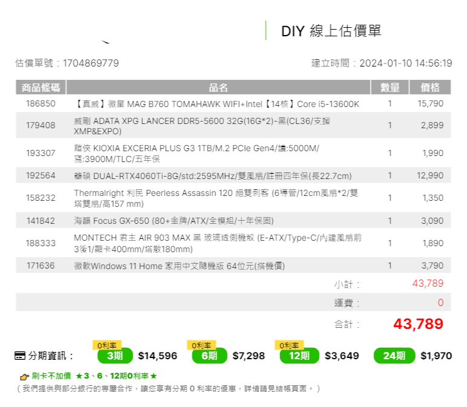Click the MONTECH AIR 903 MAX case item
The image size is (467, 407).
coord(218,243)
